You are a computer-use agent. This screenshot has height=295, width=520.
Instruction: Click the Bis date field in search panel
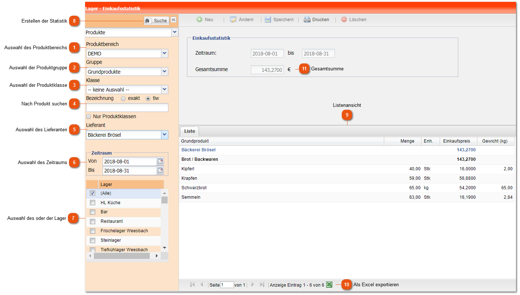click(x=130, y=171)
